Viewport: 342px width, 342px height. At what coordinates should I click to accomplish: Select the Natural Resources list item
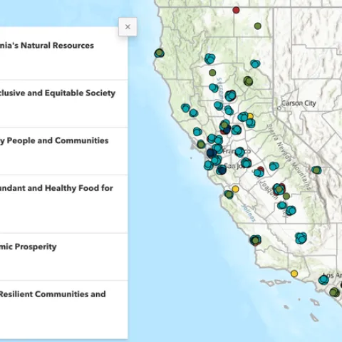pyautogui.click(x=63, y=53)
